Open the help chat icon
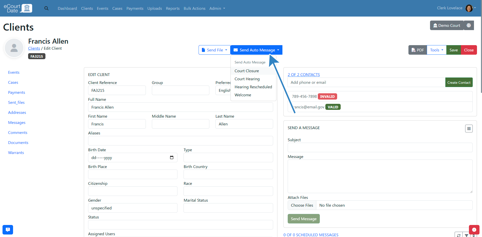Viewport: 482px width, 237px height. click(8, 229)
